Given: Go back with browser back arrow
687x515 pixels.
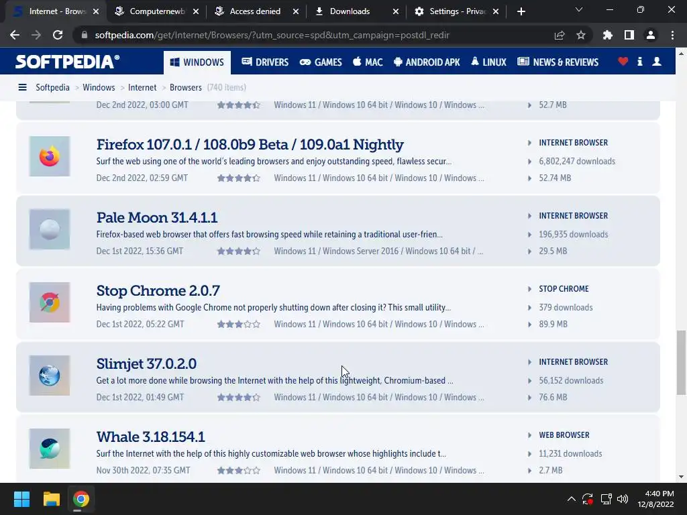Looking at the screenshot, I should pyautogui.click(x=15, y=35).
